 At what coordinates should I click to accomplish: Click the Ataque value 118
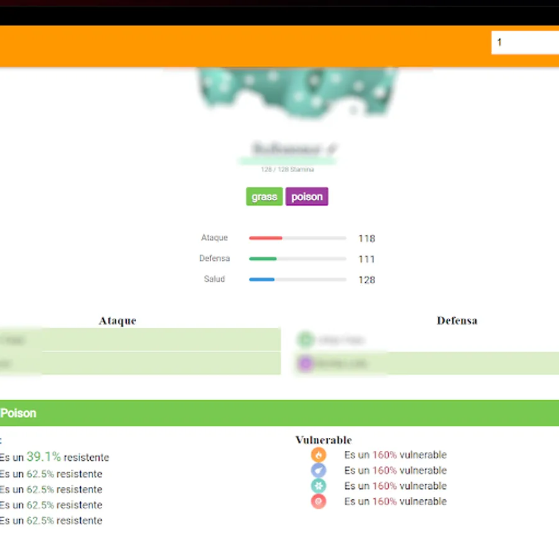coord(367,238)
